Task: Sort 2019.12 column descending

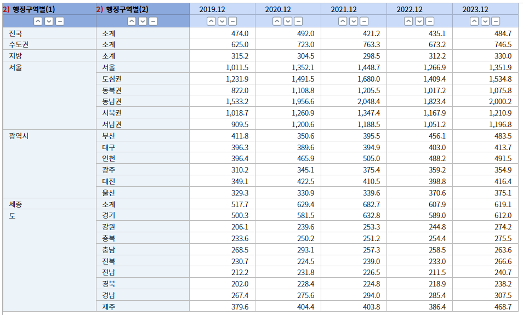Action: pyautogui.click(x=222, y=21)
